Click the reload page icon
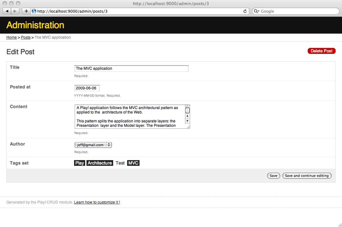The height and width of the screenshot is (227, 342). click(245, 11)
